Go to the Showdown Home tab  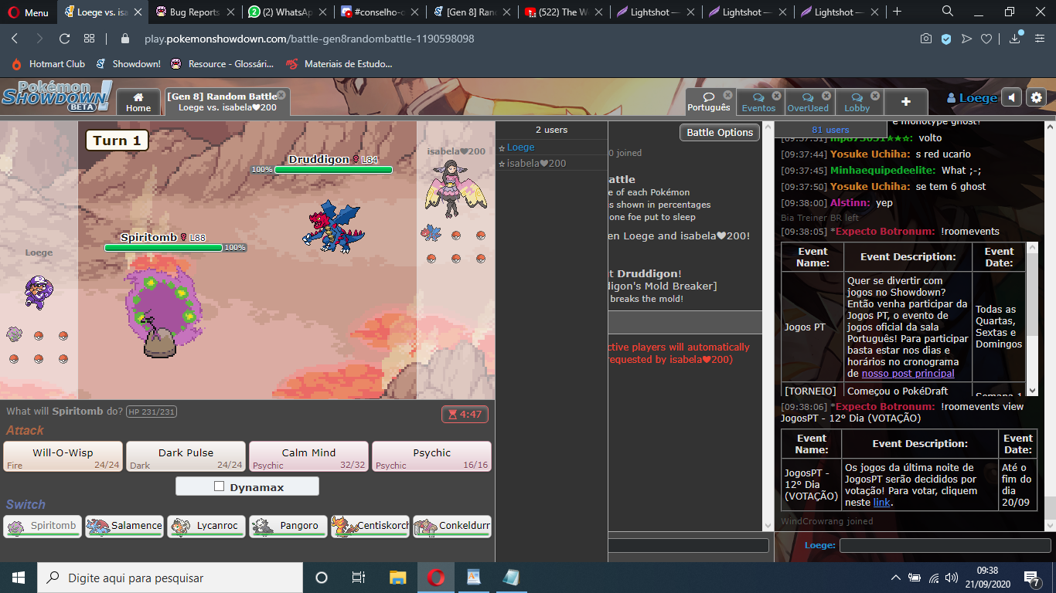tap(138, 102)
